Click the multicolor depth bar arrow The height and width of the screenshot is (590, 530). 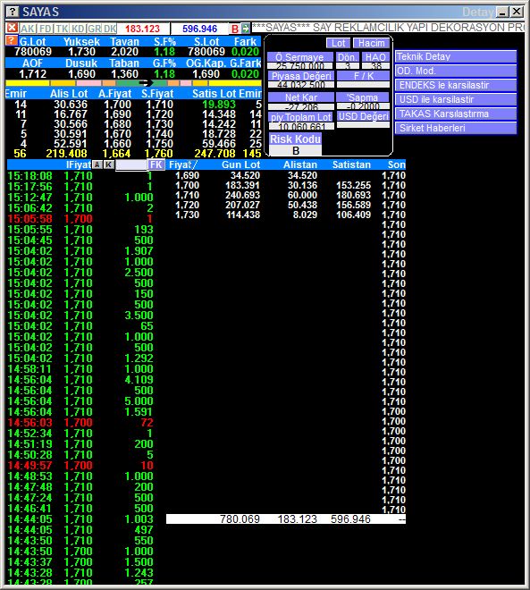click(x=146, y=83)
